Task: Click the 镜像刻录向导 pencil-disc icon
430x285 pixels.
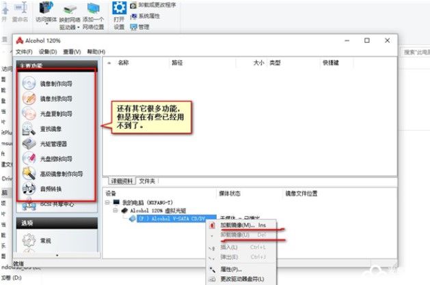Action: [29, 98]
